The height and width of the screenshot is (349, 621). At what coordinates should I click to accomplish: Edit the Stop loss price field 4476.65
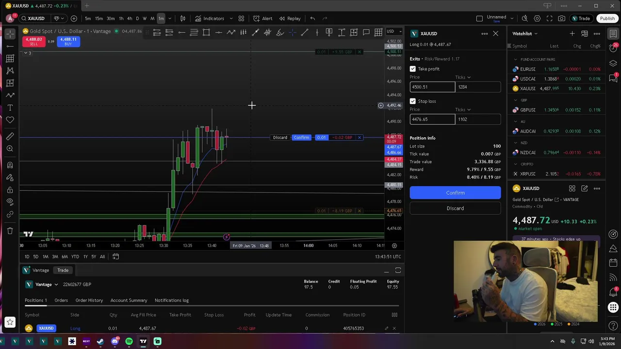(x=432, y=119)
